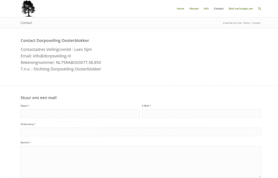This screenshot has height=178, width=278.
Task: Click the 'Naam *' field label
Action: pyautogui.click(x=25, y=106)
